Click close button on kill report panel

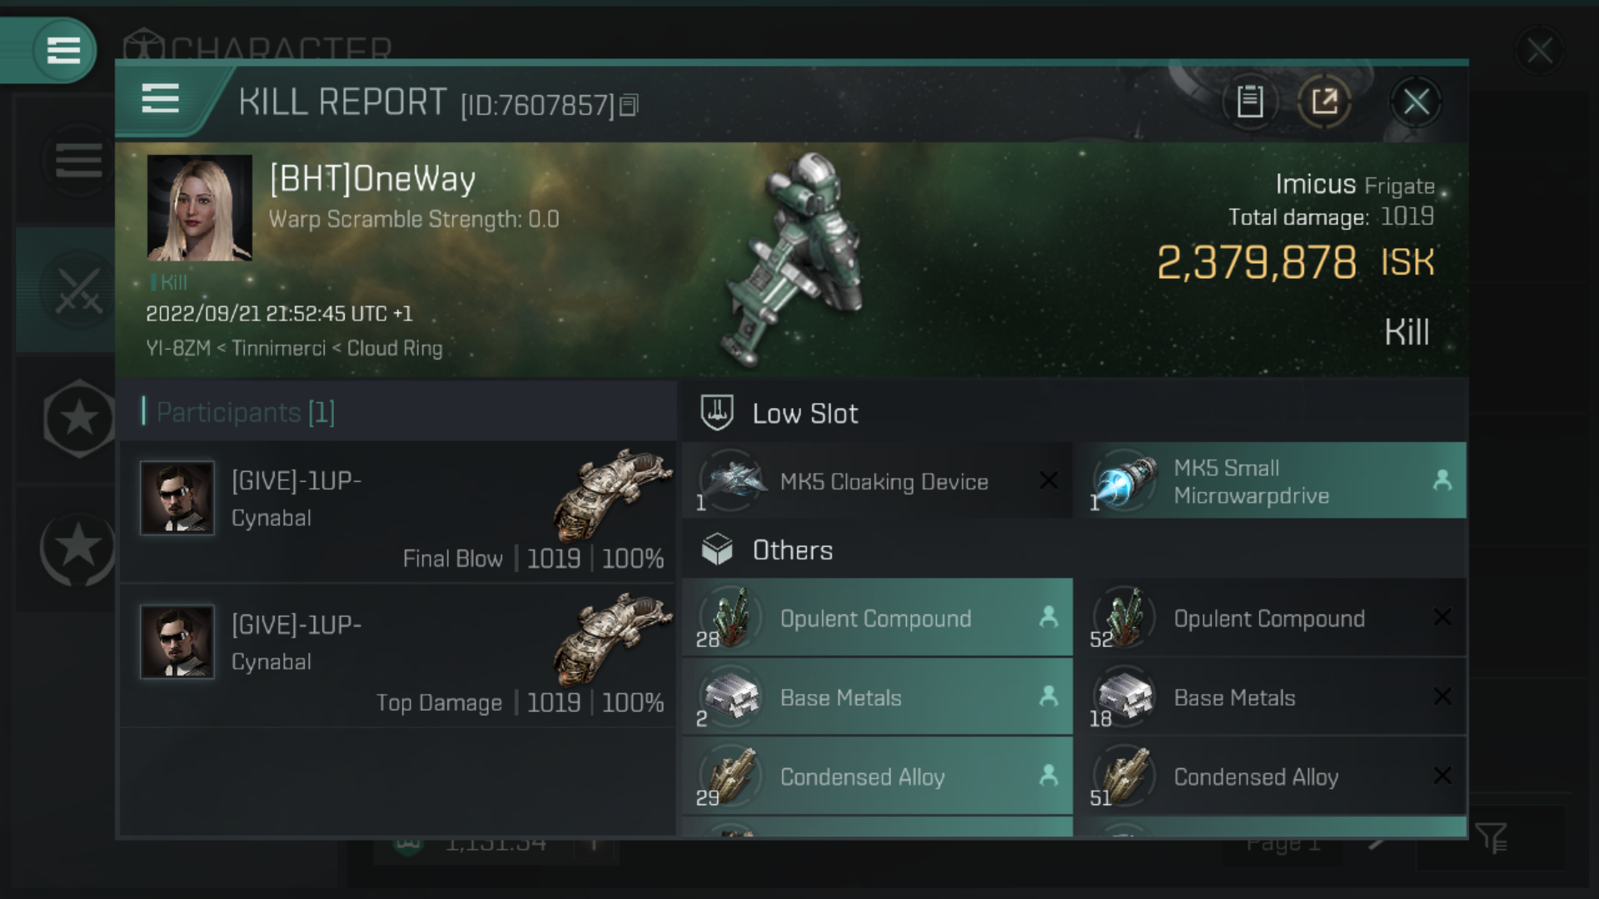(x=1417, y=101)
